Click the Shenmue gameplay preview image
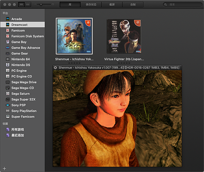The width and height of the screenshot is (204, 172). tap(117, 118)
